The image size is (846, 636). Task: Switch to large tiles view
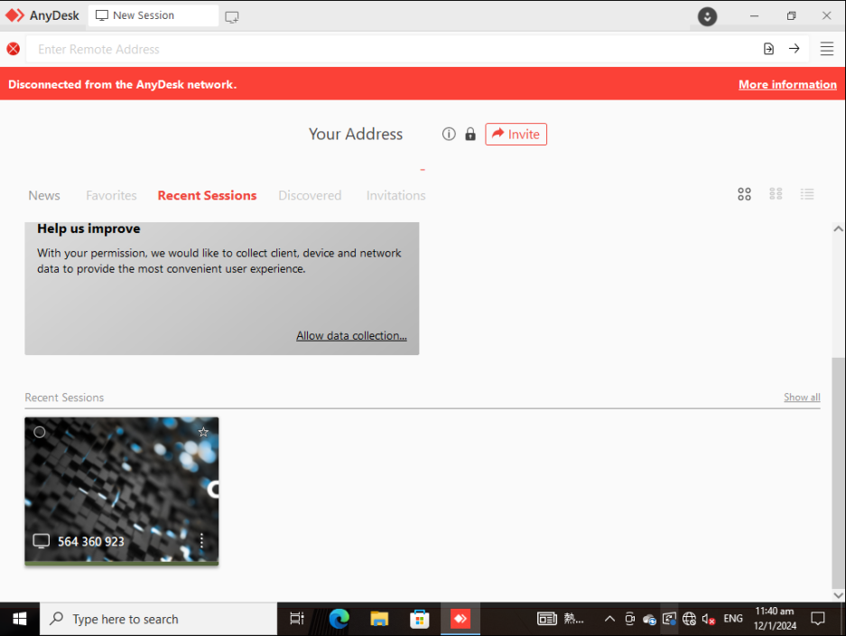(744, 194)
